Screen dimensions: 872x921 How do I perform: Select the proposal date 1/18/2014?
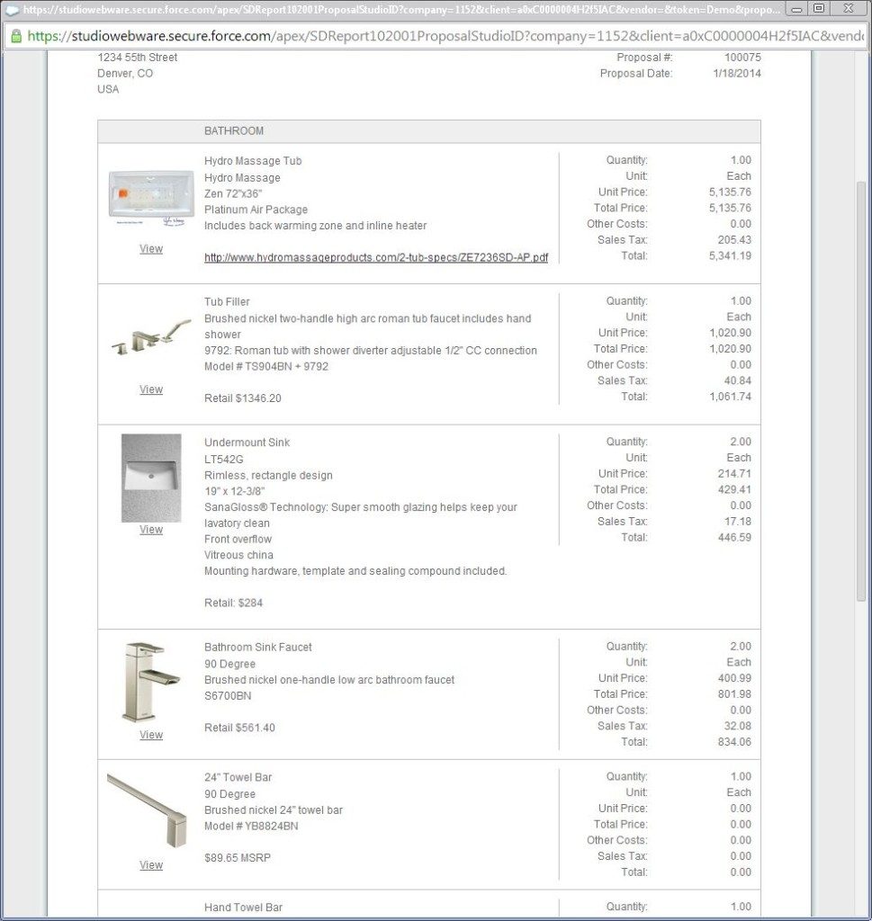click(737, 74)
